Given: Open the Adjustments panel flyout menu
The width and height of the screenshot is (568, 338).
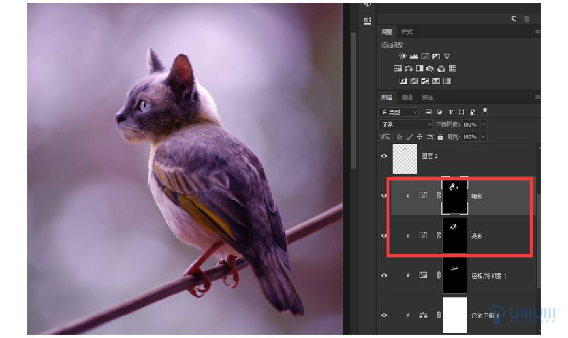Looking at the screenshot, I should coord(537,32).
